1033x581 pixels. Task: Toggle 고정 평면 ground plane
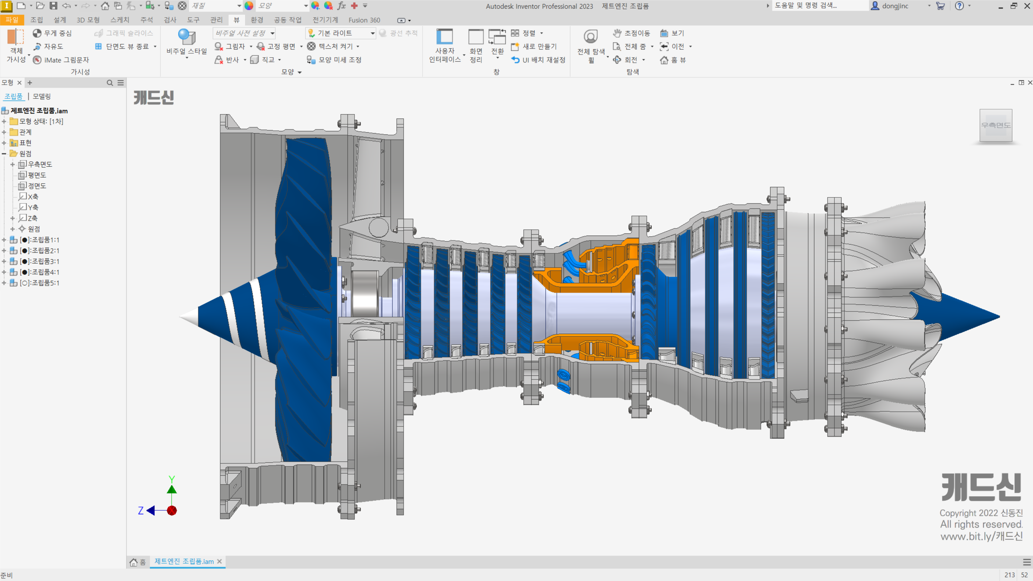[x=276, y=47]
